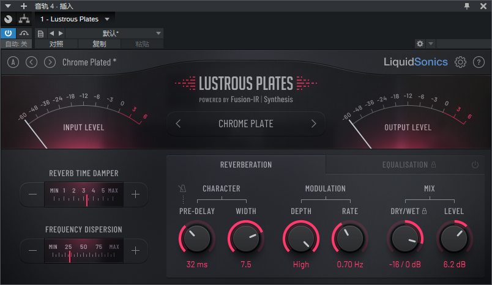The height and width of the screenshot is (285, 492).
Task: Open the 默认 preset dropdown
Action: coord(114,33)
